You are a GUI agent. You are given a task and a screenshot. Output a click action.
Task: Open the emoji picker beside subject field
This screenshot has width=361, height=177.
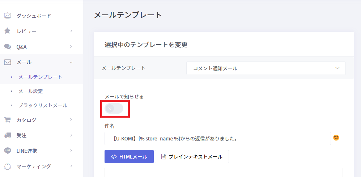(x=336, y=138)
